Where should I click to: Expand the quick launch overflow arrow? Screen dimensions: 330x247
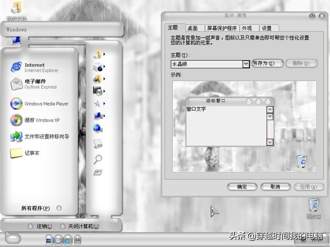pyautogui.click(x=78, y=240)
